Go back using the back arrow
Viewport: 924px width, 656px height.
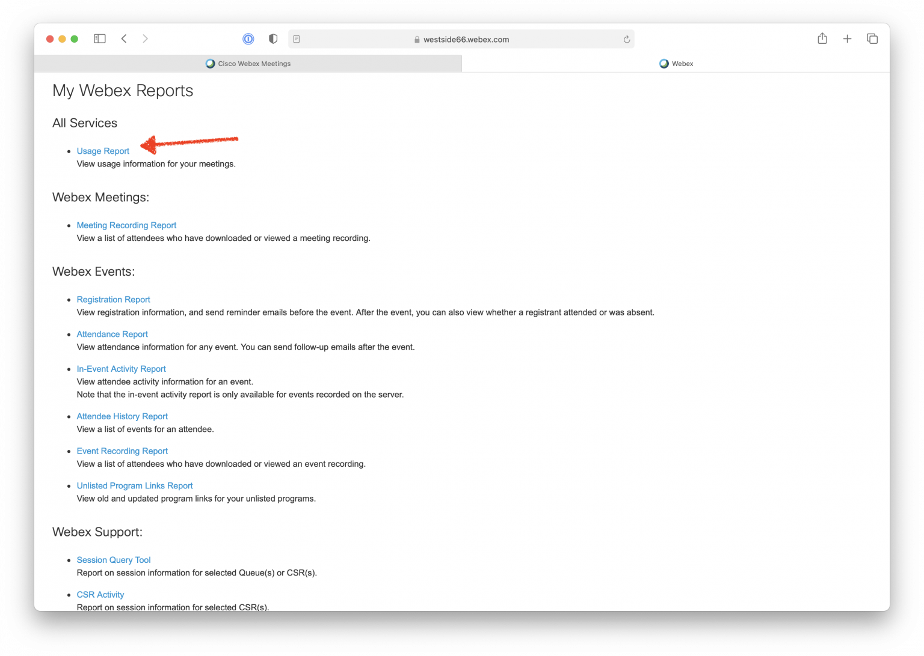(x=124, y=38)
